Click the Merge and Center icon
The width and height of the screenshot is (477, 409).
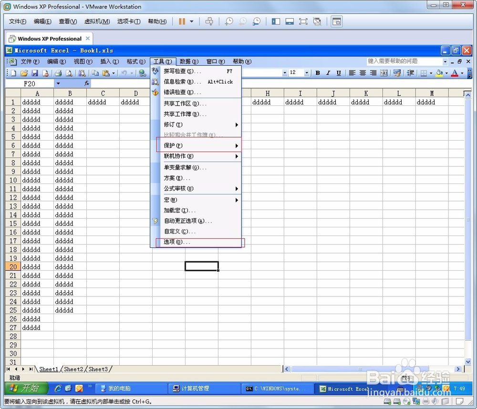click(x=384, y=72)
